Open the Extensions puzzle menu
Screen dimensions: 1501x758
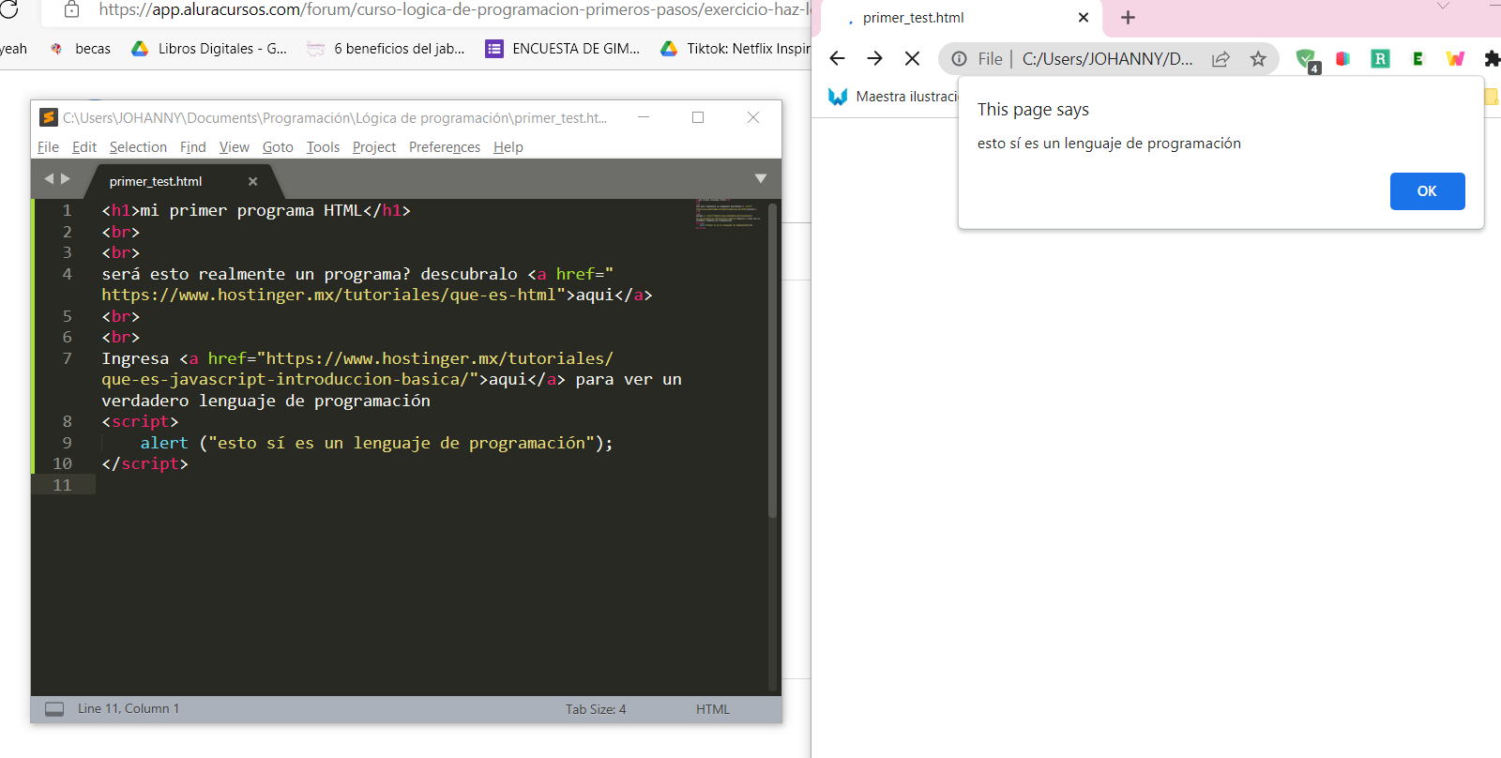click(1492, 59)
